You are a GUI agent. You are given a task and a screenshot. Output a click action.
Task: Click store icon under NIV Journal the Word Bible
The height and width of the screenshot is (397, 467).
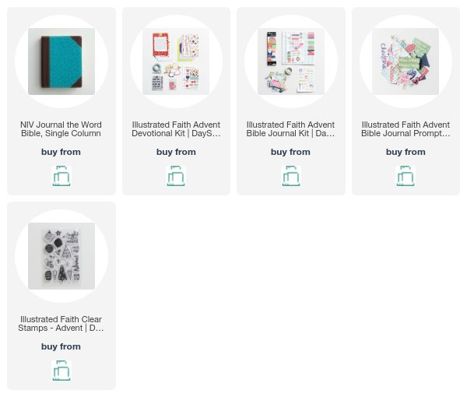tap(61, 176)
